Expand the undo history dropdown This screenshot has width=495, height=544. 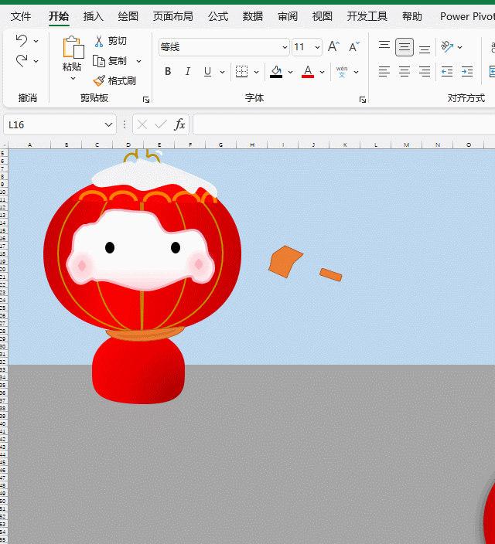36,41
